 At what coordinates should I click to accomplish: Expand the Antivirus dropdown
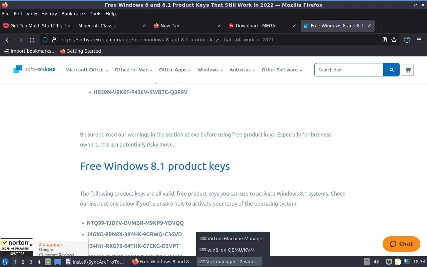(x=242, y=70)
